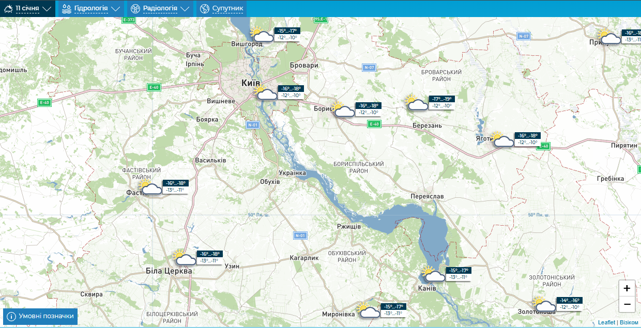Image resolution: width=641 pixels, height=328 pixels.
Task: Select the Яготин weather icon
Action: pyautogui.click(x=501, y=139)
